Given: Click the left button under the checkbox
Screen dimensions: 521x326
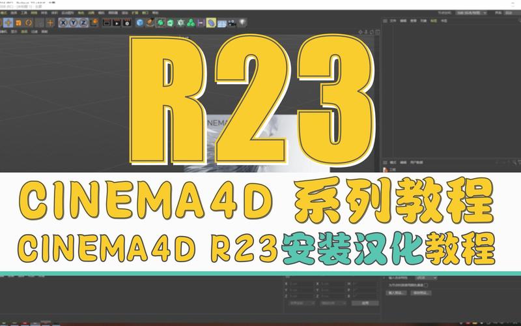Looking at the screenshot, I should coord(396,293).
